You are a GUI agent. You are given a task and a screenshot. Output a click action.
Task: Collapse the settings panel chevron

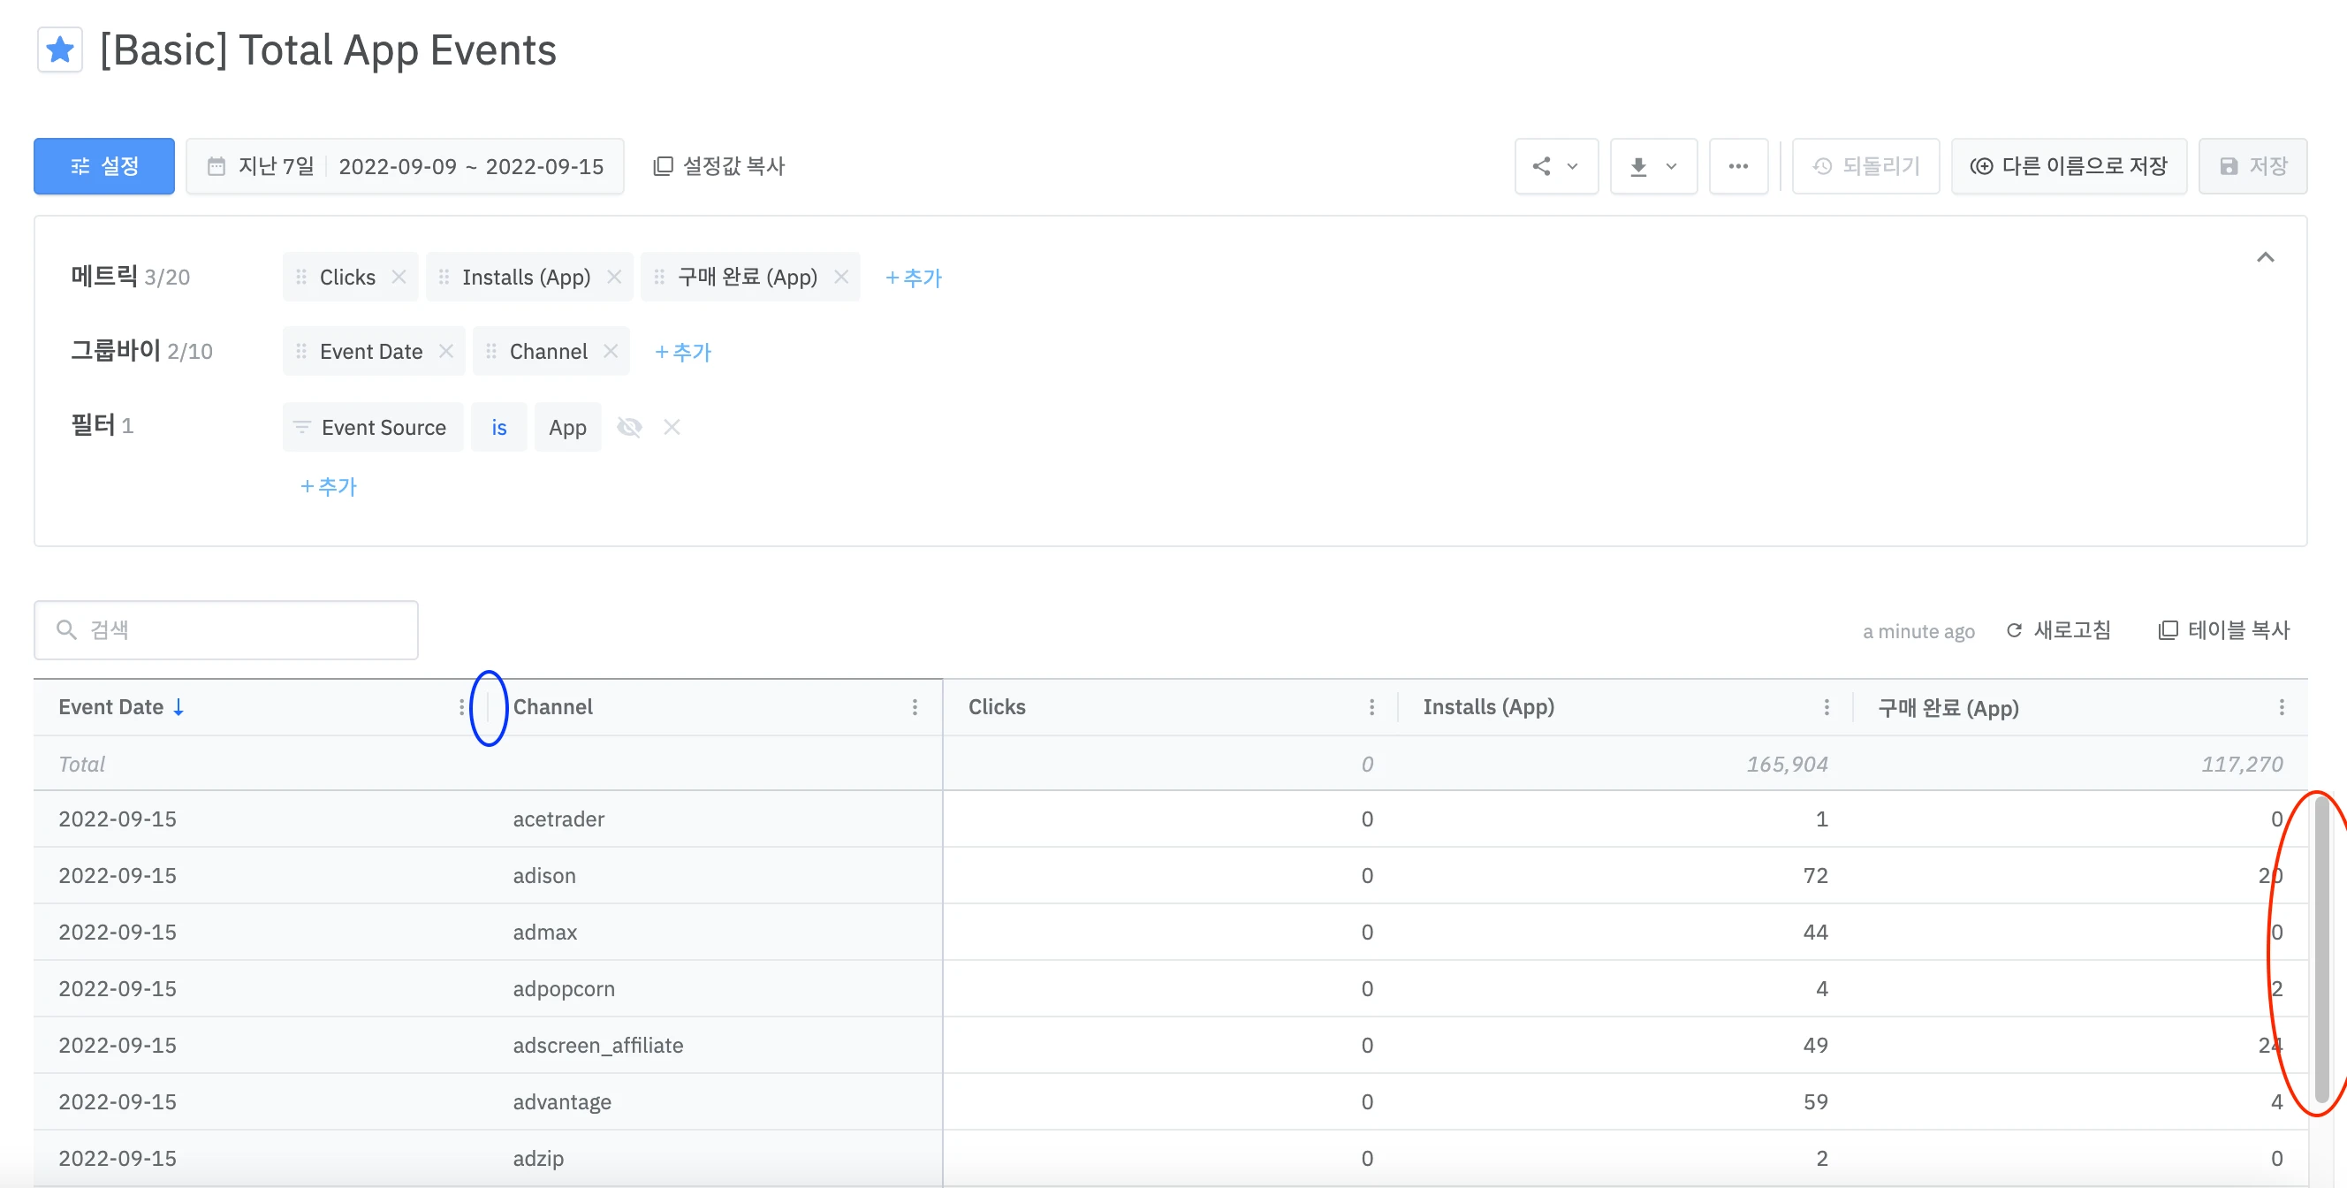(x=2265, y=258)
